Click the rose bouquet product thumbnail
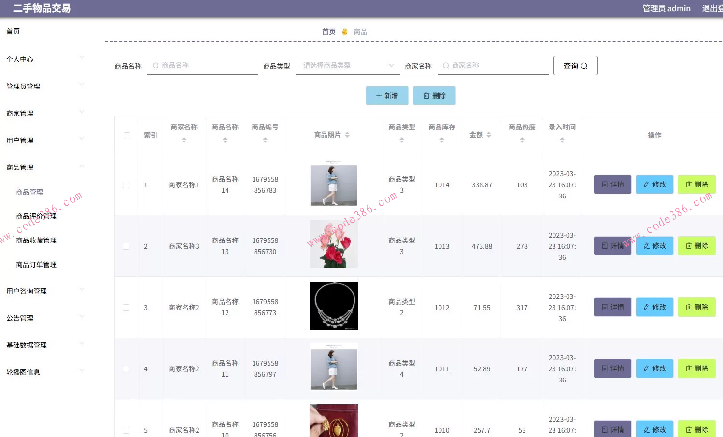The height and width of the screenshot is (437, 723). point(333,244)
